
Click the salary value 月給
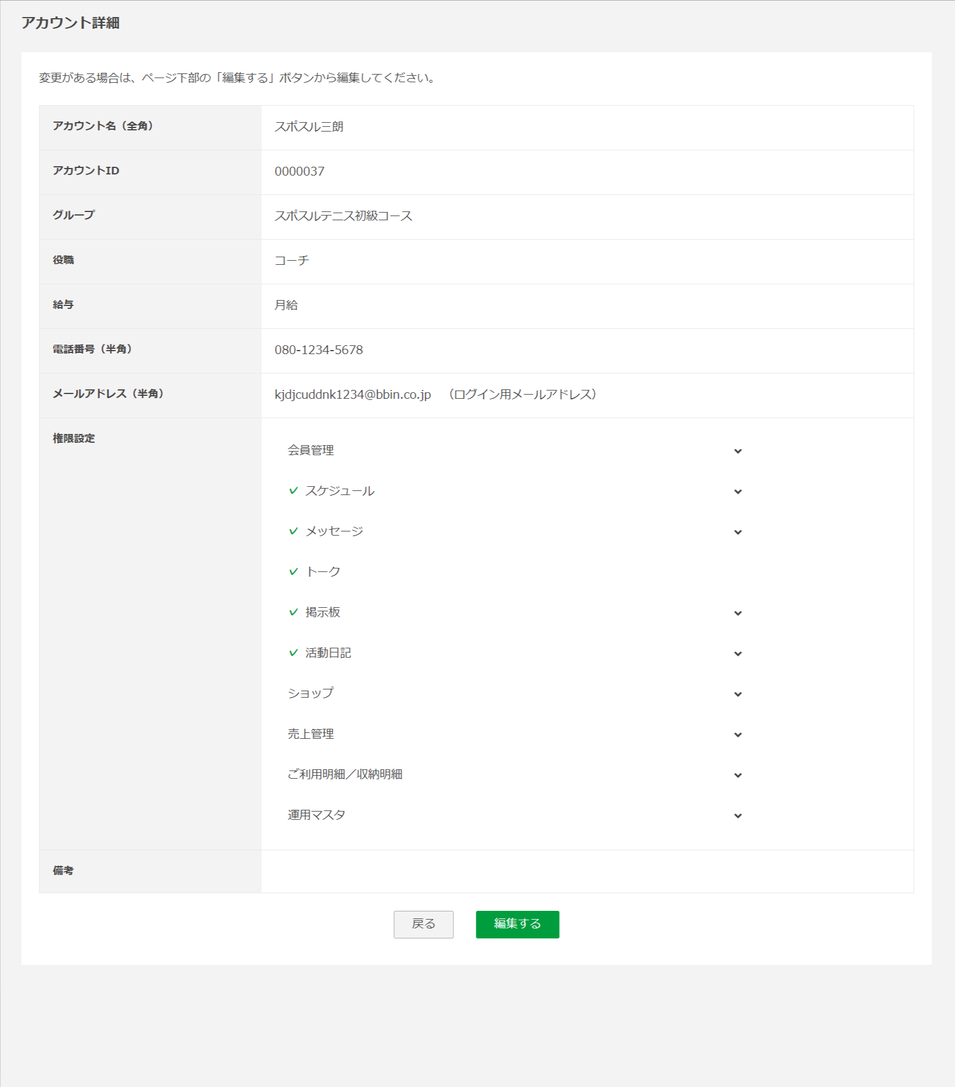point(286,305)
